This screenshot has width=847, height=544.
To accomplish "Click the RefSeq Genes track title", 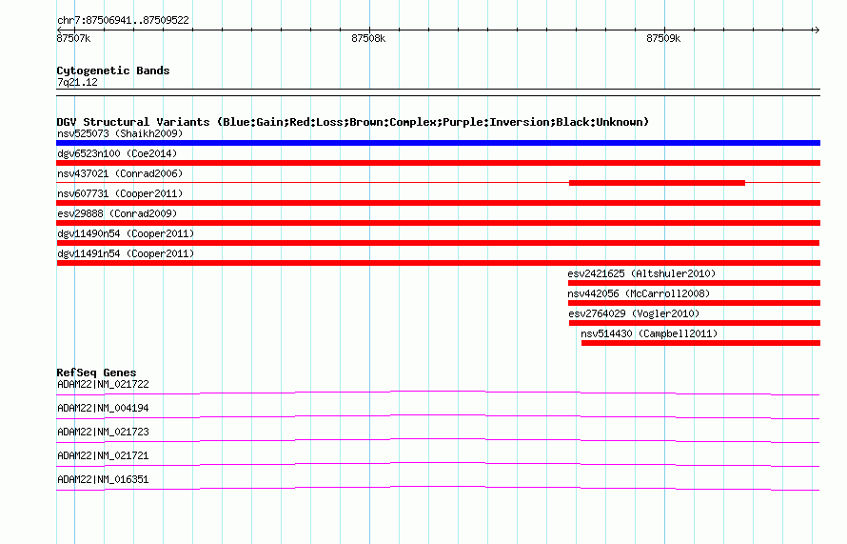I will coord(97,373).
